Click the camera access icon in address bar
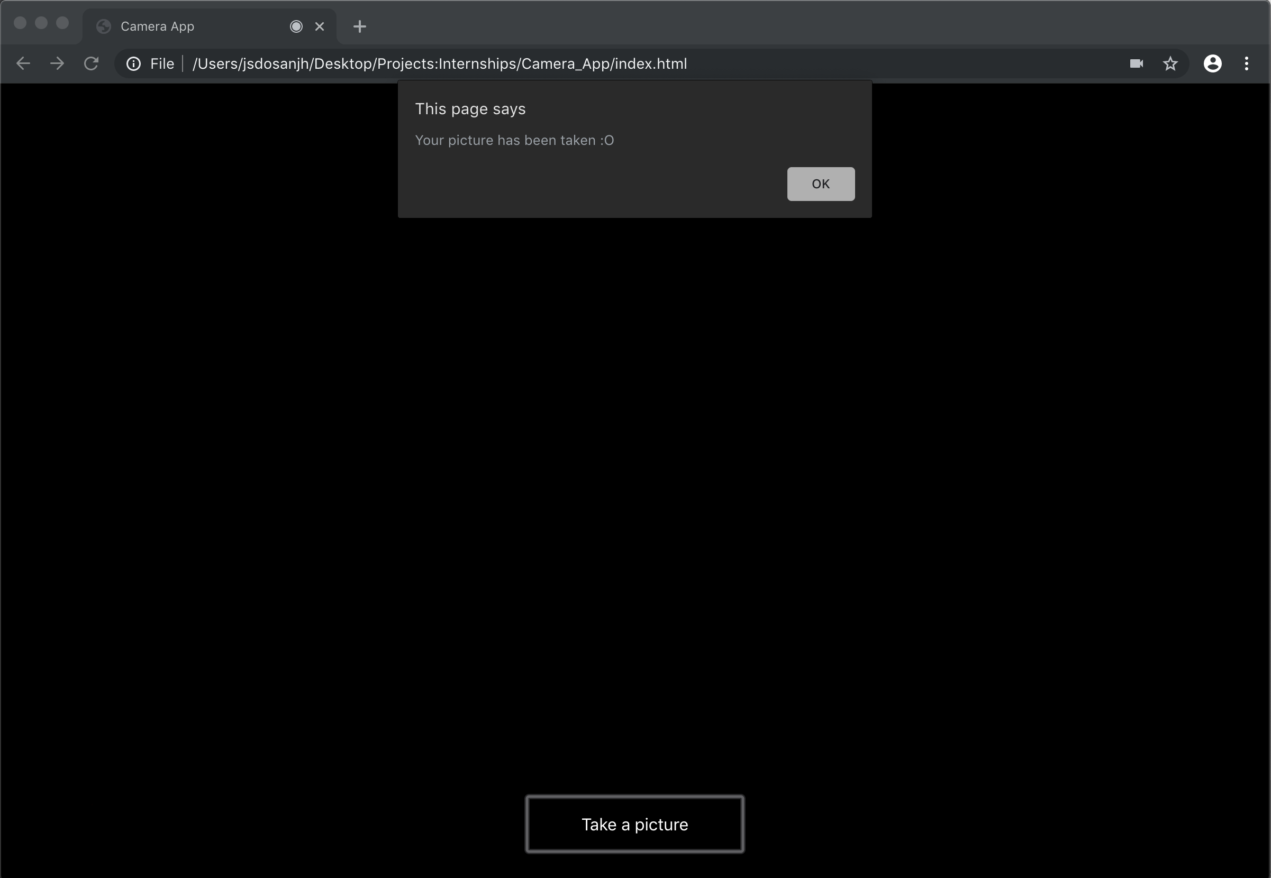1271x878 pixels. (x=1136, y=64)
